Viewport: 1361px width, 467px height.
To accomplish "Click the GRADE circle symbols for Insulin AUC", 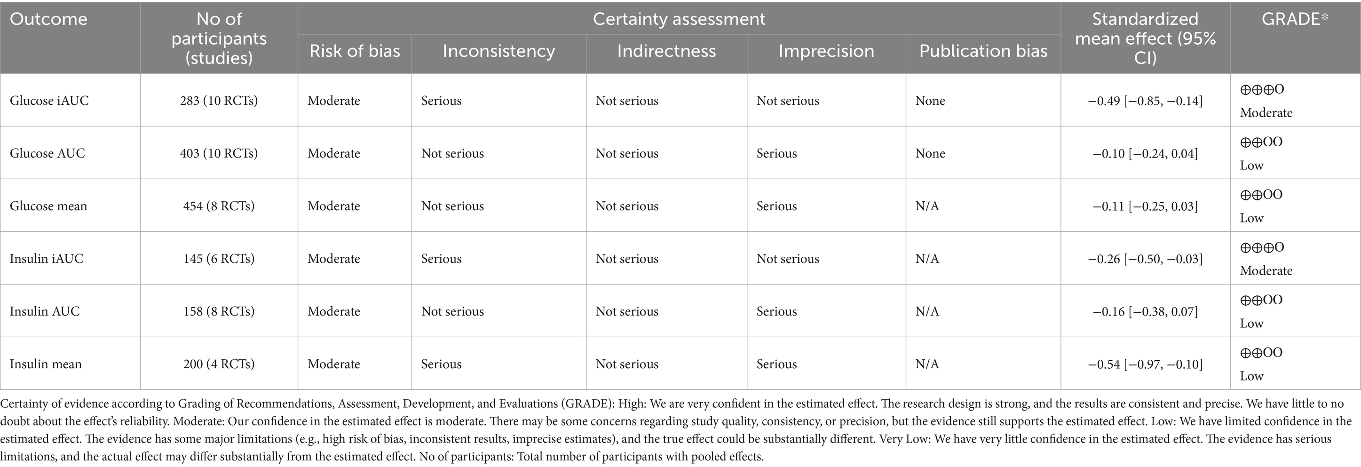I will [1261, 300].
